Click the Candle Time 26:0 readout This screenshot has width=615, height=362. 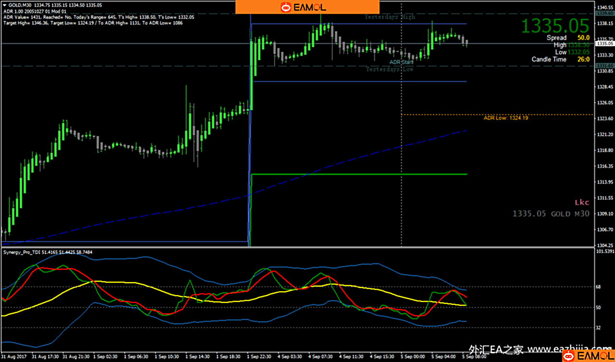[x=583, y=60]
